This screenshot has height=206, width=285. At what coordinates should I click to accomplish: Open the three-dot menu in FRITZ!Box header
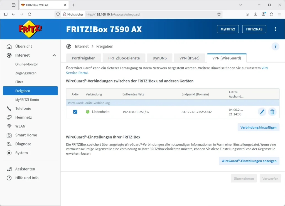pos(275,29)
